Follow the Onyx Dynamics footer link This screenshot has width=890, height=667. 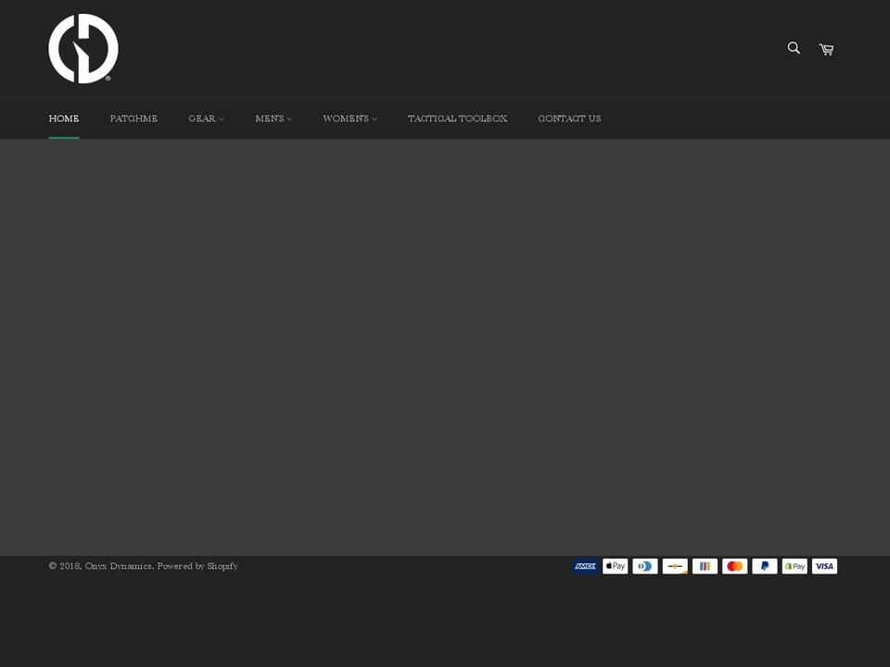point(118,566)
